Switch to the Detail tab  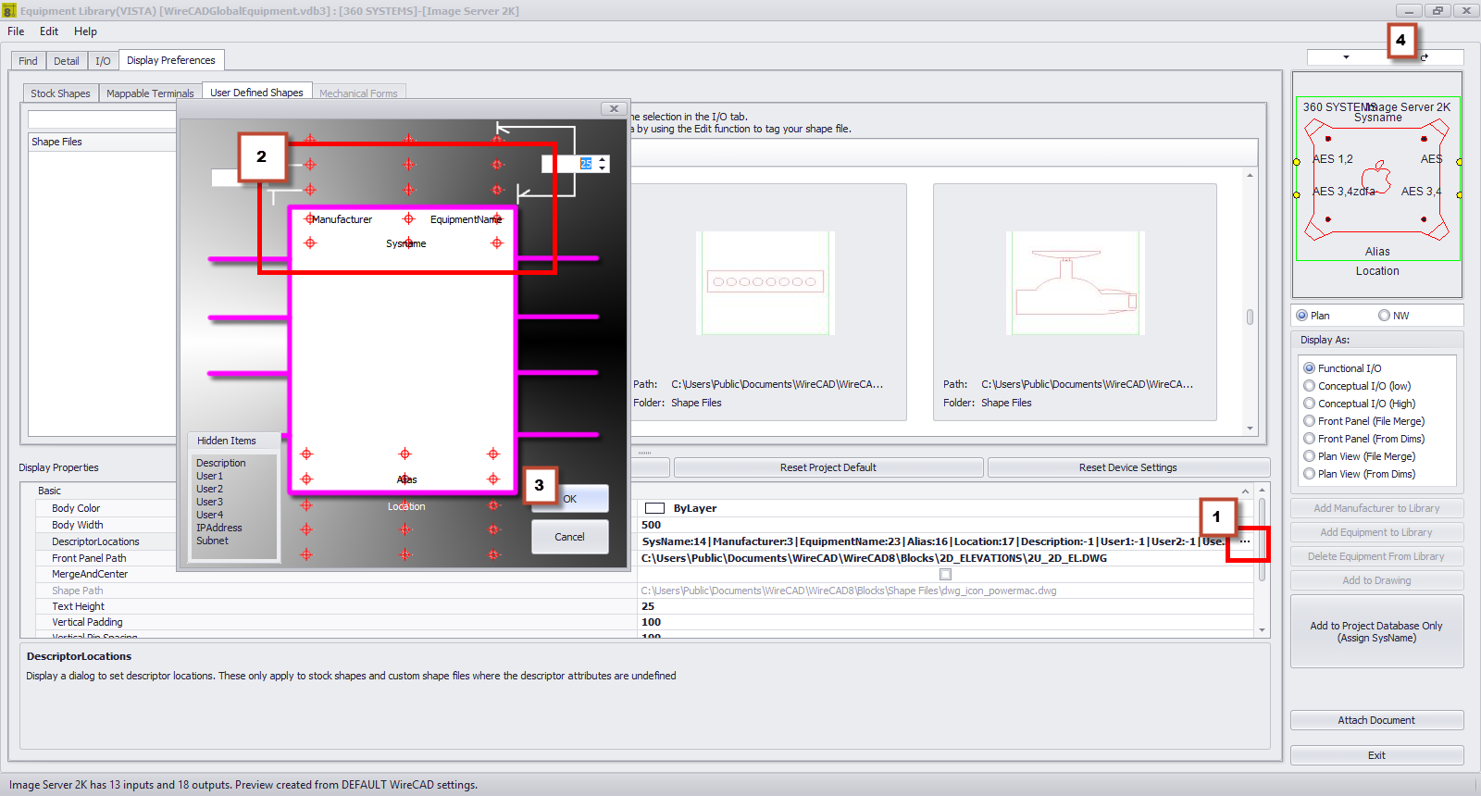66,61
